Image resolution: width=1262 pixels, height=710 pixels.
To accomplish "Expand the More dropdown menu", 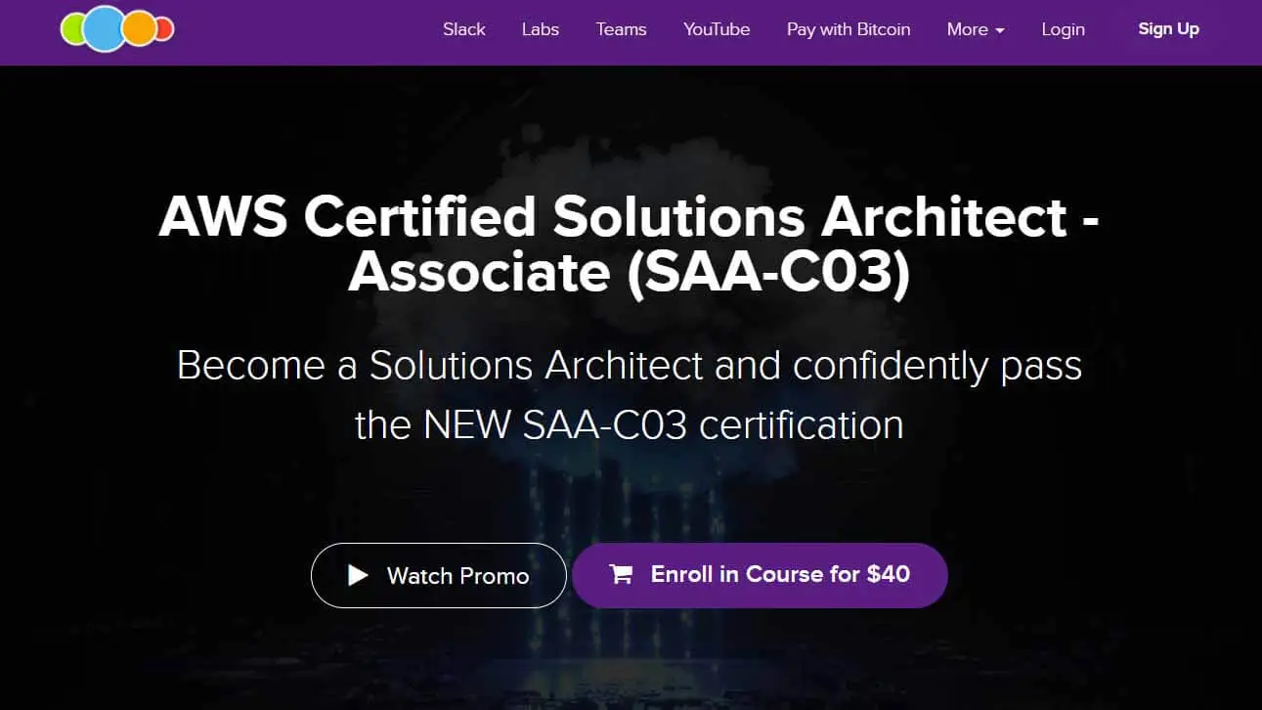I will [976, 29].
